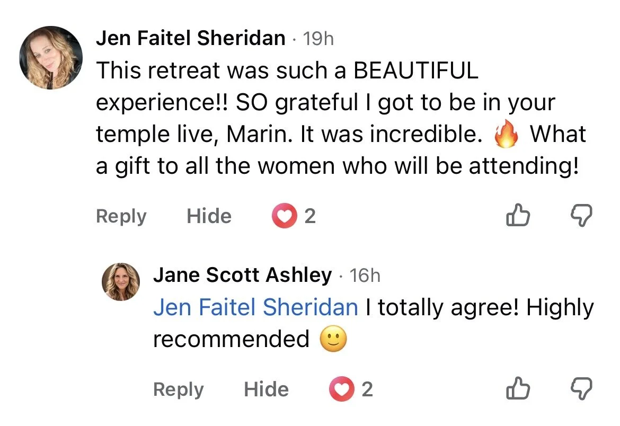Thumbs down Jen Faitel Sheridan's comment
This screenshot has height=426, width=620.
click(581, 215)
